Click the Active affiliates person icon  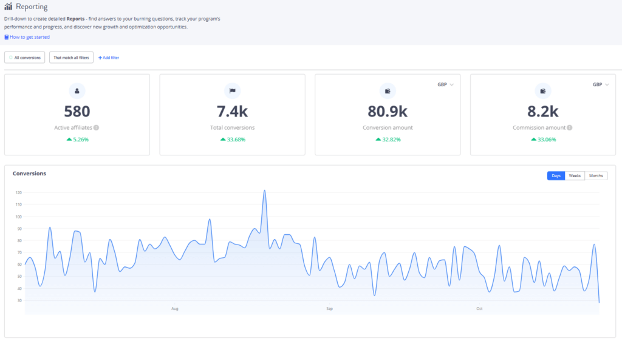(77, 91)
